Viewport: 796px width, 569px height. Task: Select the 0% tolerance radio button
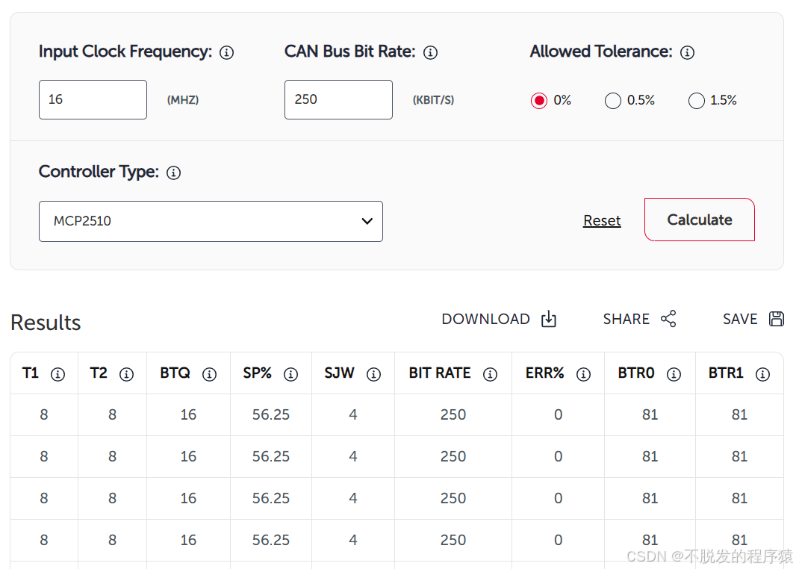coord(539,101)
